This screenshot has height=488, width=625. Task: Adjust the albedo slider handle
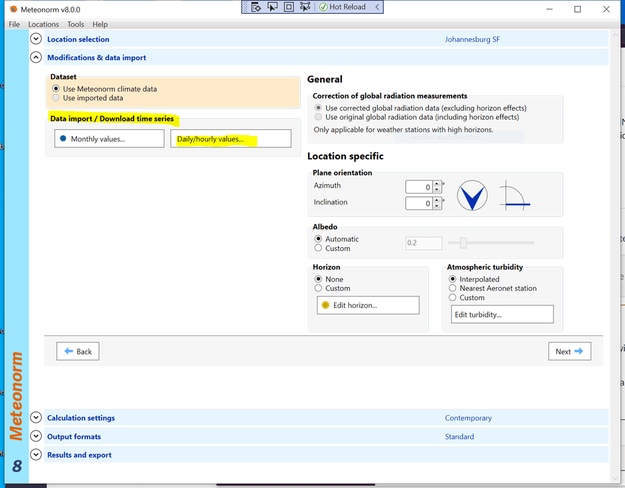(463, 242)
